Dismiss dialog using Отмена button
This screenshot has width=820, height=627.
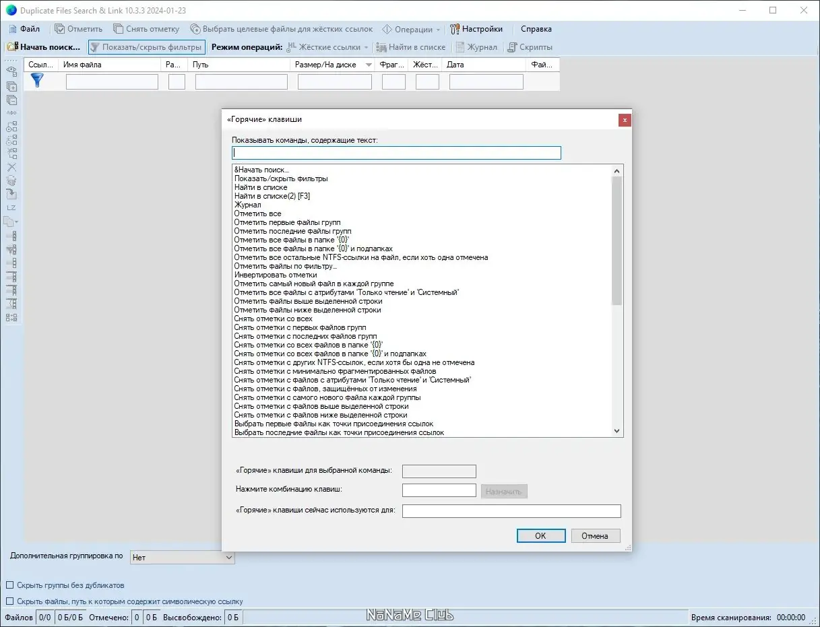[x=595, y=535]
